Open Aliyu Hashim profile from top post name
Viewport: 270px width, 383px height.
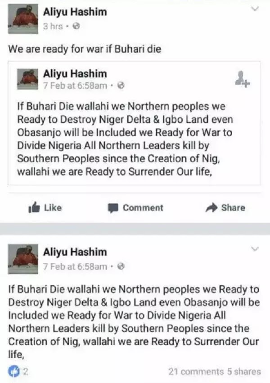(x=75, y=12)
